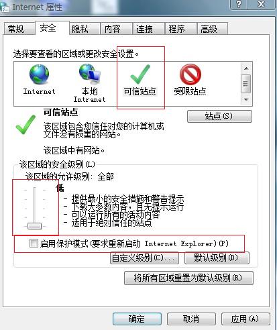Select the 本地 Intranet zone icon
This screenshot has width=277, height=330.
tap(90, 74)
